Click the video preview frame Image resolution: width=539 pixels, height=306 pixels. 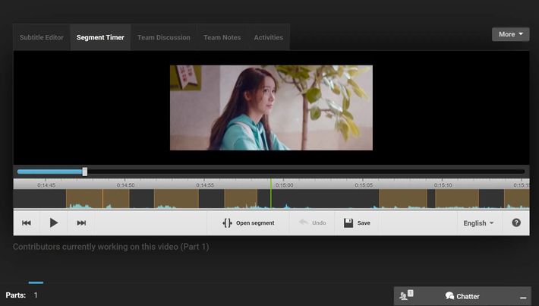point(271,107)
